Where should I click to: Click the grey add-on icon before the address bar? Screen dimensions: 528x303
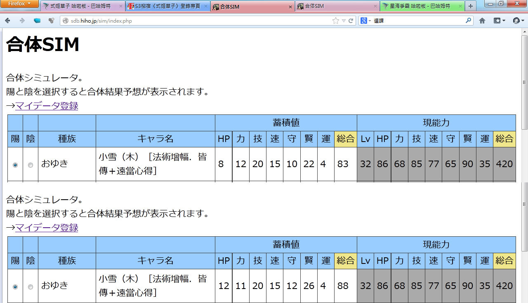click(x=52, y=21)
